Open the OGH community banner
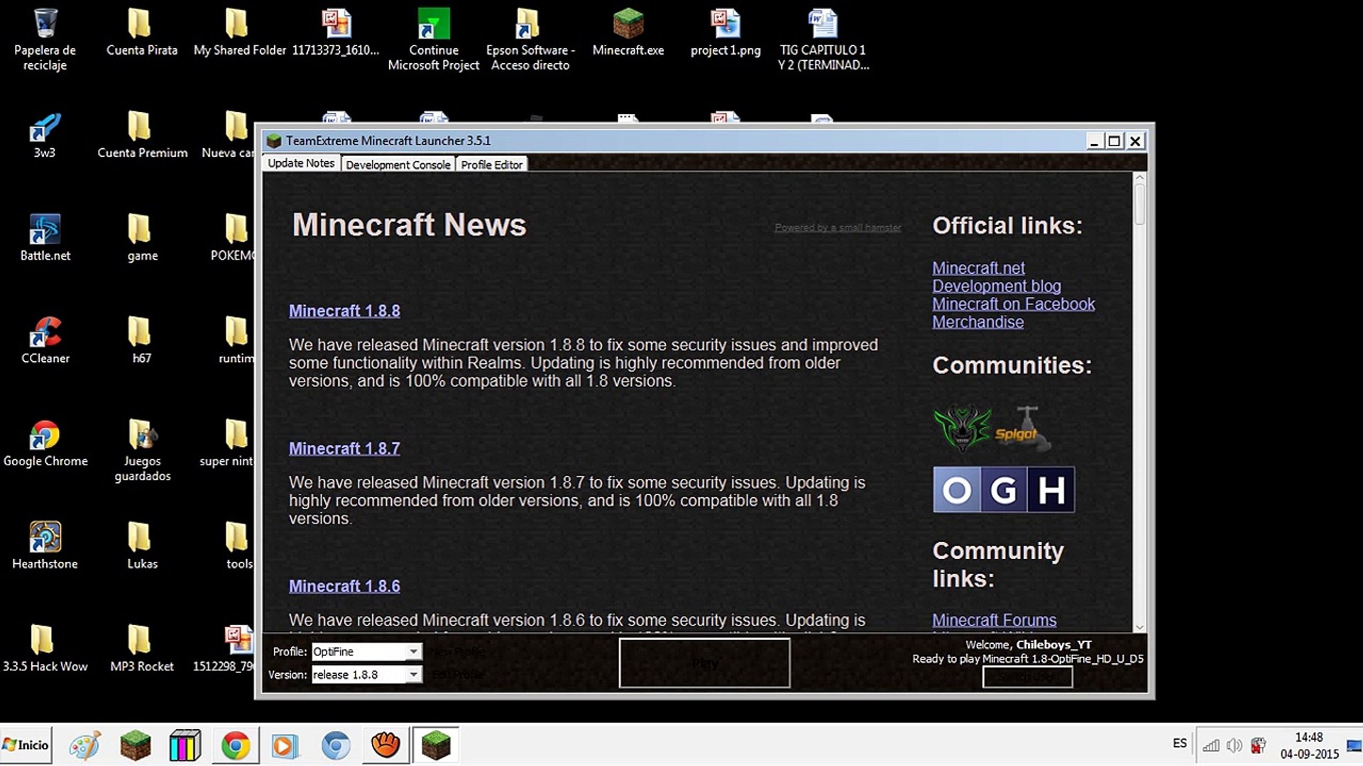The width and height of the screenshot is (1363, 766). coord(1003,489)
